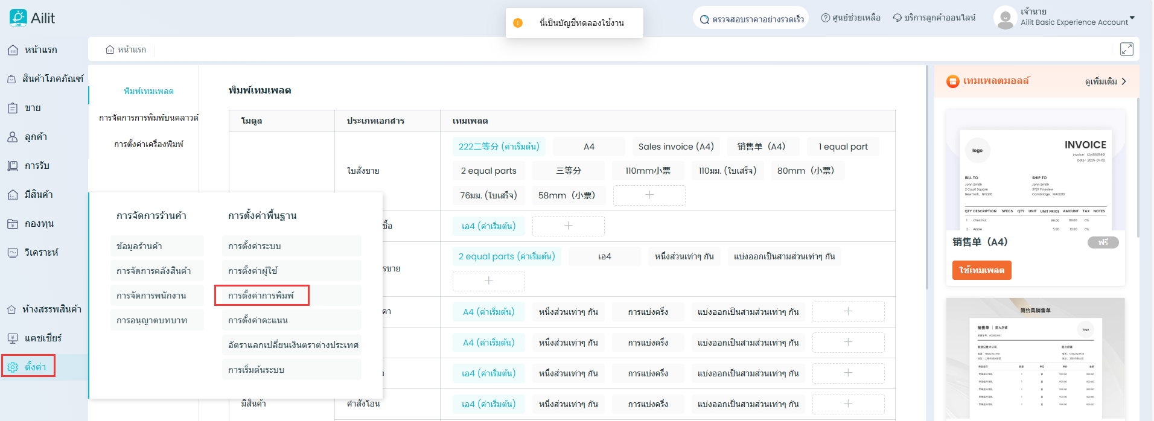Select การตั้งค่าการพิมพ์ menu item
The width and height of the screenshot is (1154, 421).
261,296
